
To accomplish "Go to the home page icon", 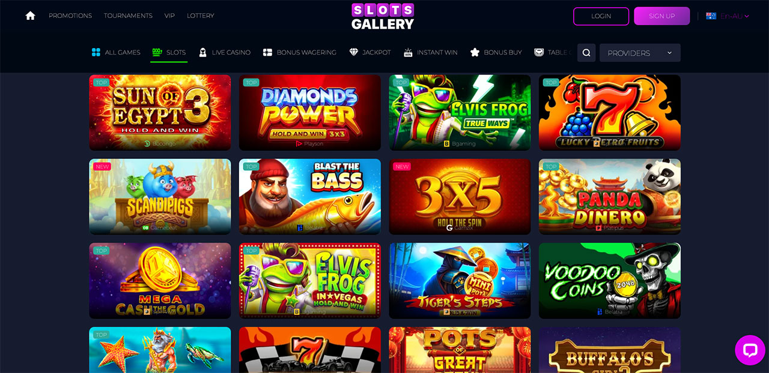I will pos(30,16).
